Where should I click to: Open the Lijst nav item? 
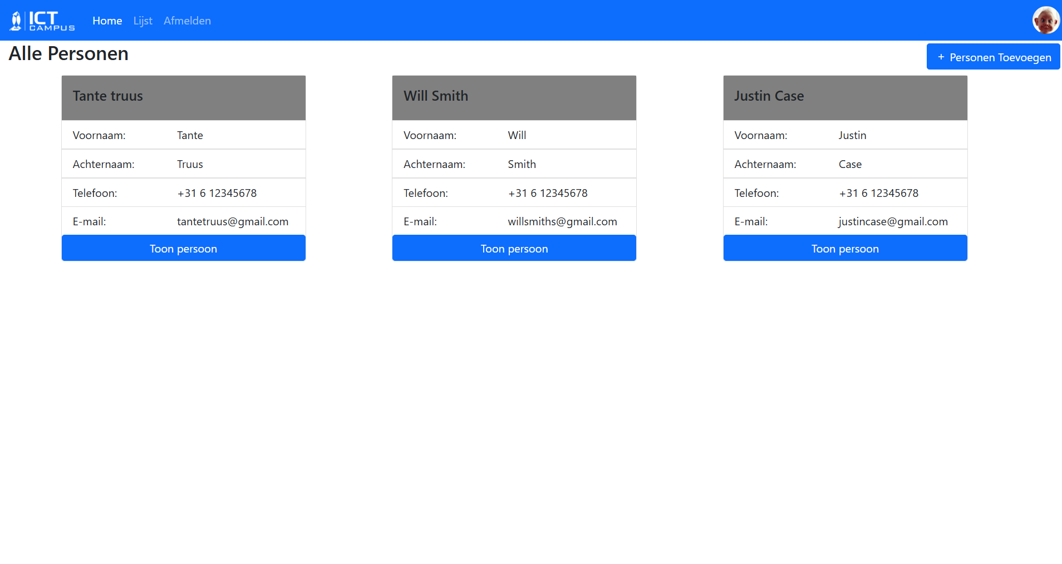pyautogui.click(x=142, y=21)
